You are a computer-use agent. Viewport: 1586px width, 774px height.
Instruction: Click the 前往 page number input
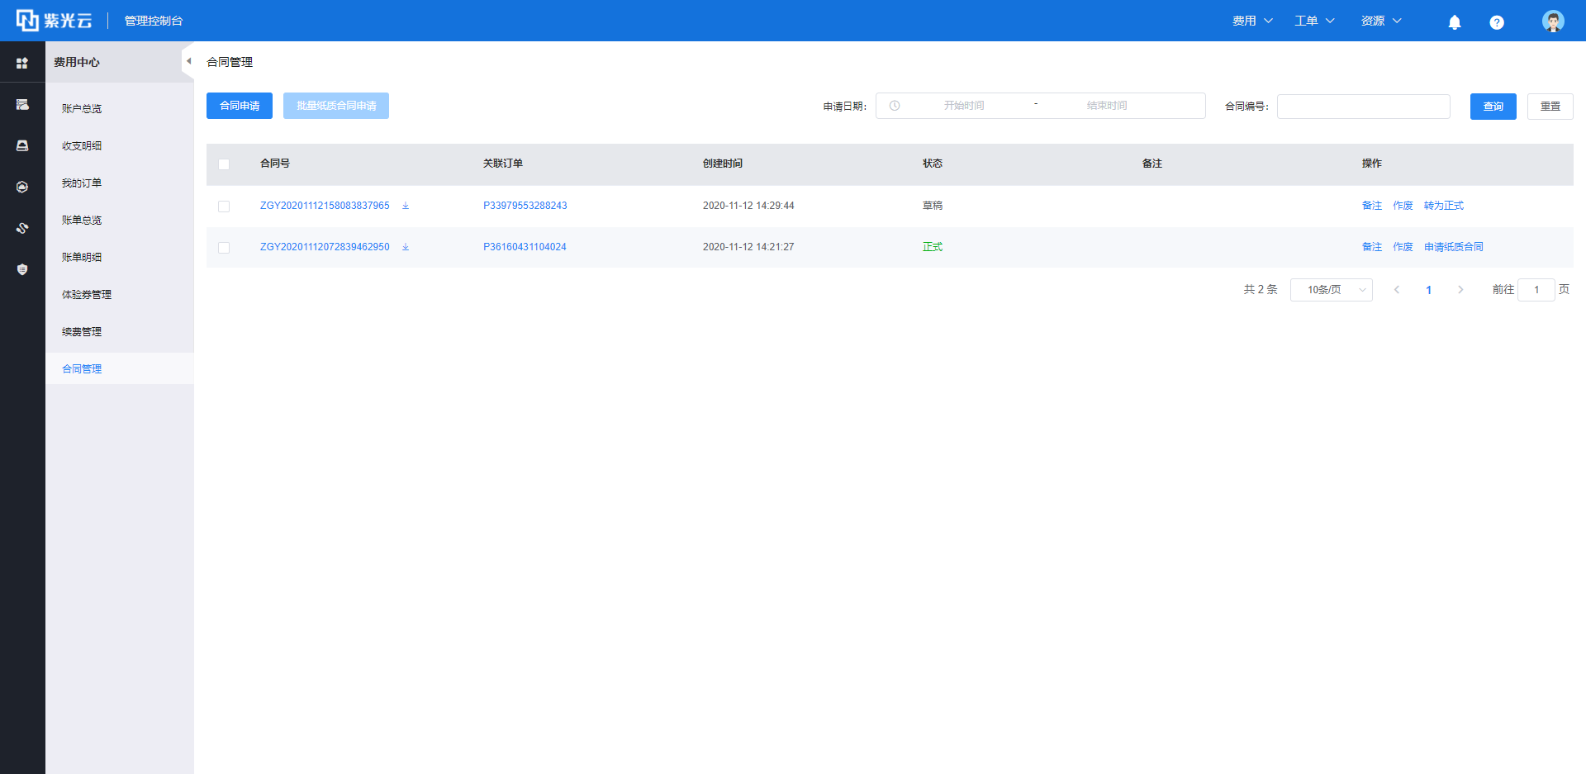coord(1536,290)
